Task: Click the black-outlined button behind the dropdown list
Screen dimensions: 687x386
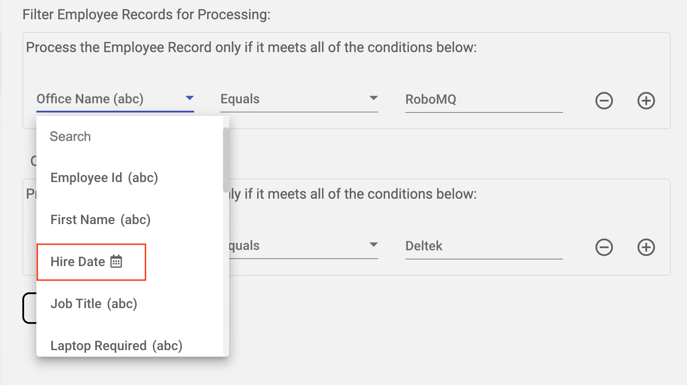Action: click(x=29, y=308)
